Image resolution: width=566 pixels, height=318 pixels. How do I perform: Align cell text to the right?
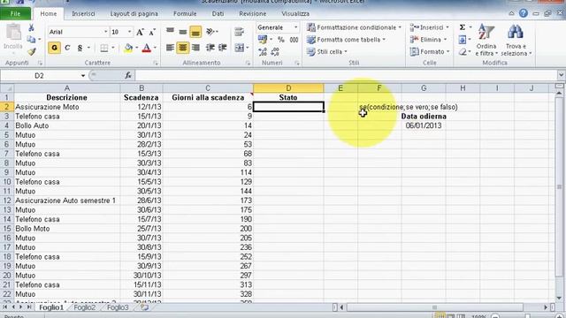coord(195,48)
